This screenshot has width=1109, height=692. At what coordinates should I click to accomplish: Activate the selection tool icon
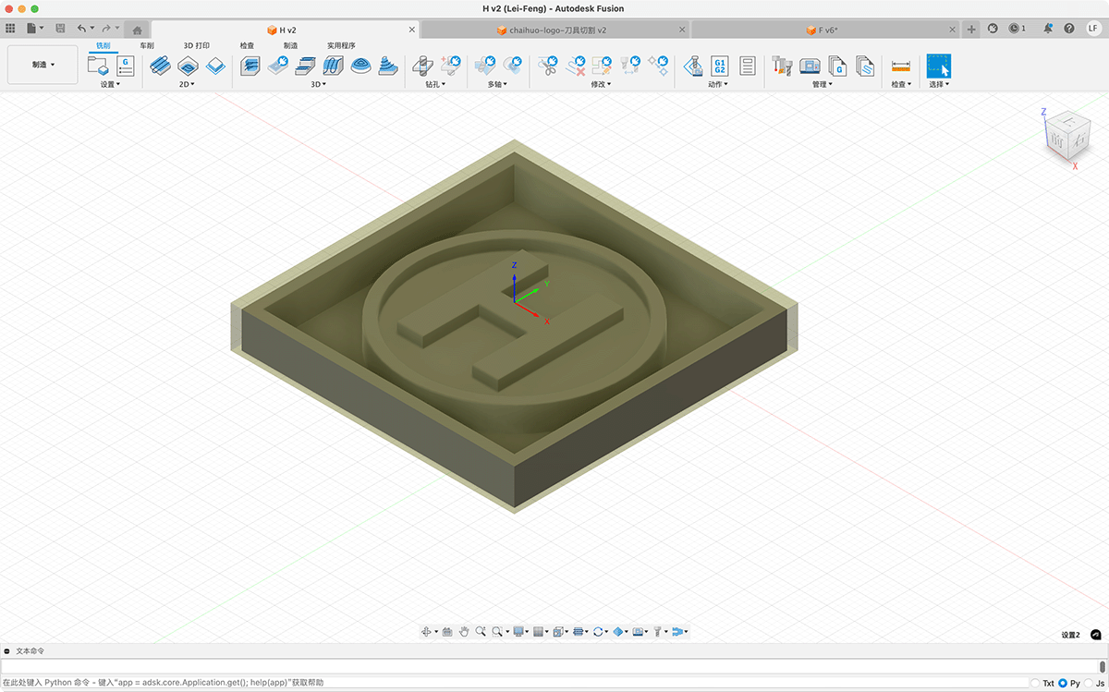point(939,66)
